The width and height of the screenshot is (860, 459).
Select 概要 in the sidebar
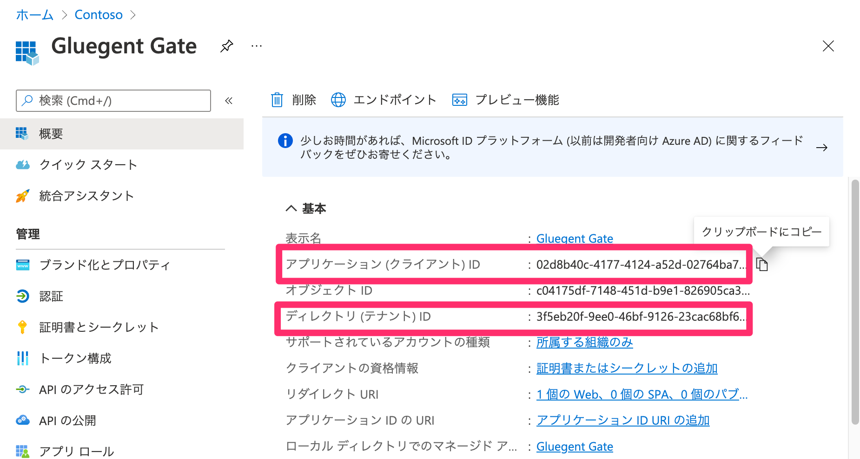pyautogui.click(x=51, y=134)
